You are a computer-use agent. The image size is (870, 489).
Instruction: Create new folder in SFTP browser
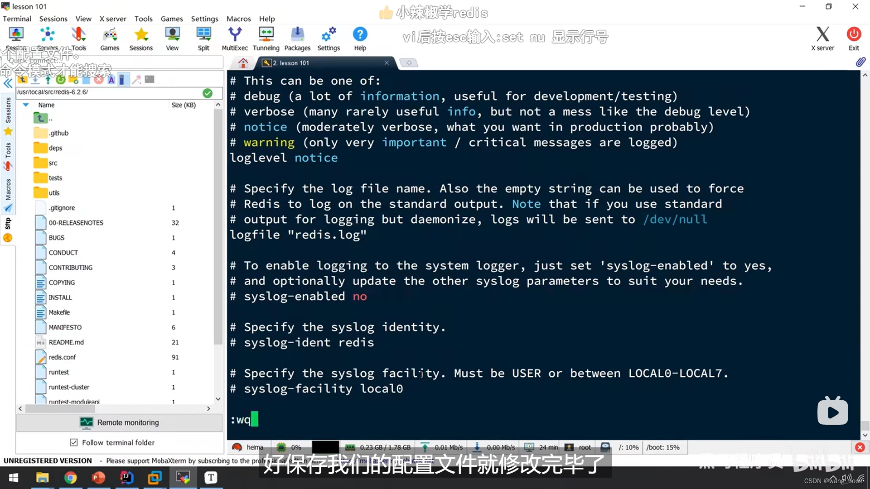[x=73, y=80]
